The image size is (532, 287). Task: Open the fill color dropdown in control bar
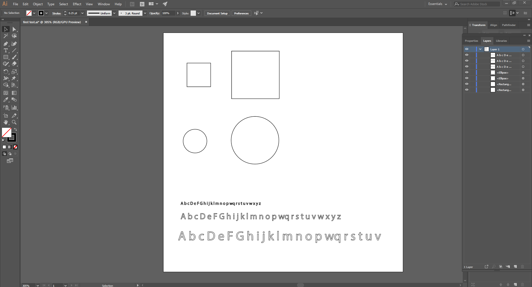34,13
